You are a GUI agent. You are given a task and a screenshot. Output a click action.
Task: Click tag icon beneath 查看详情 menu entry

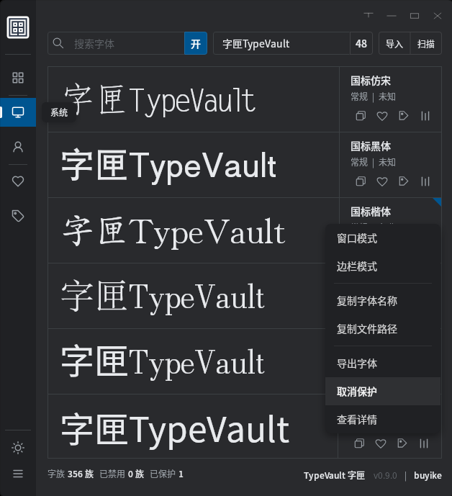[402, 443]
